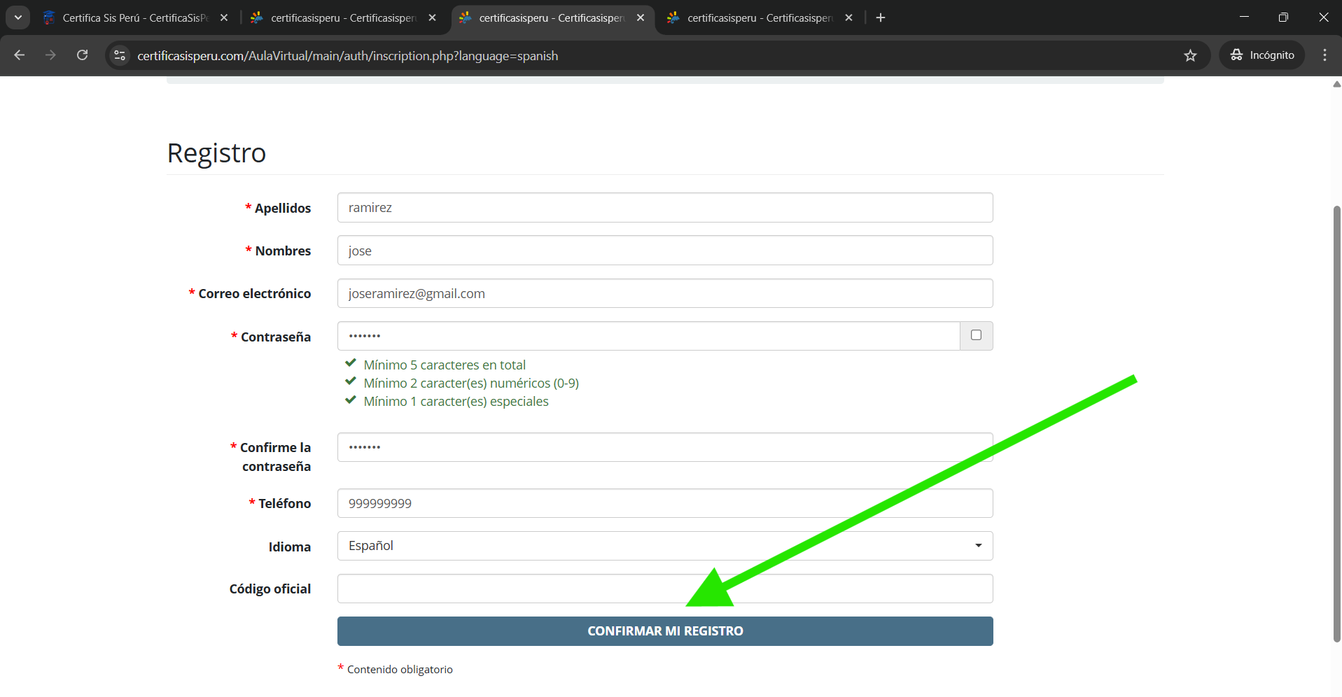Viewport: 1342px width, 697px height.
Task: Close the first Certifica Sis Perú tab
Action: tap(224, 17)
